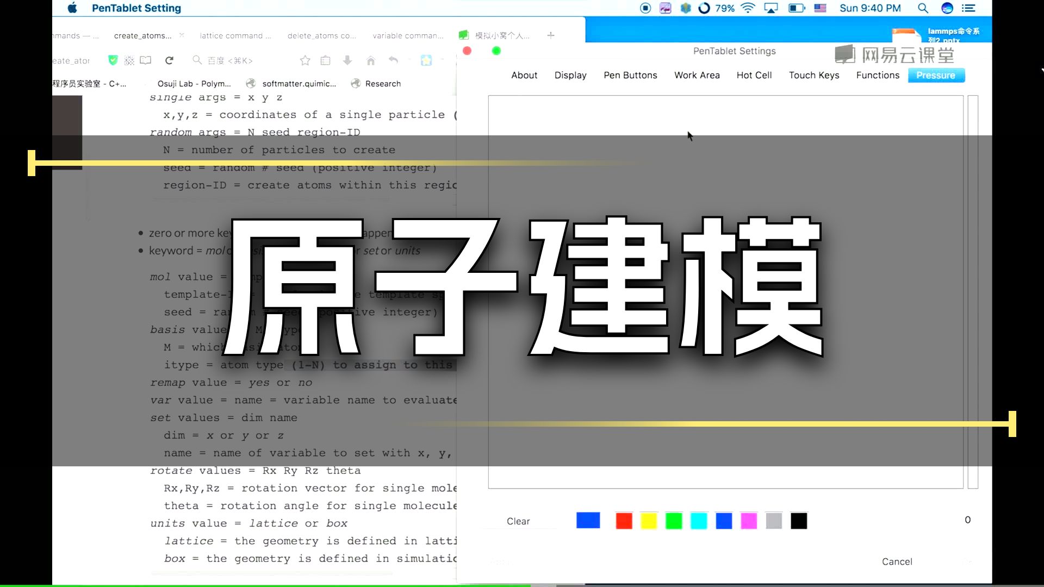Choose the magenta color swatch

tap(749, 521)
